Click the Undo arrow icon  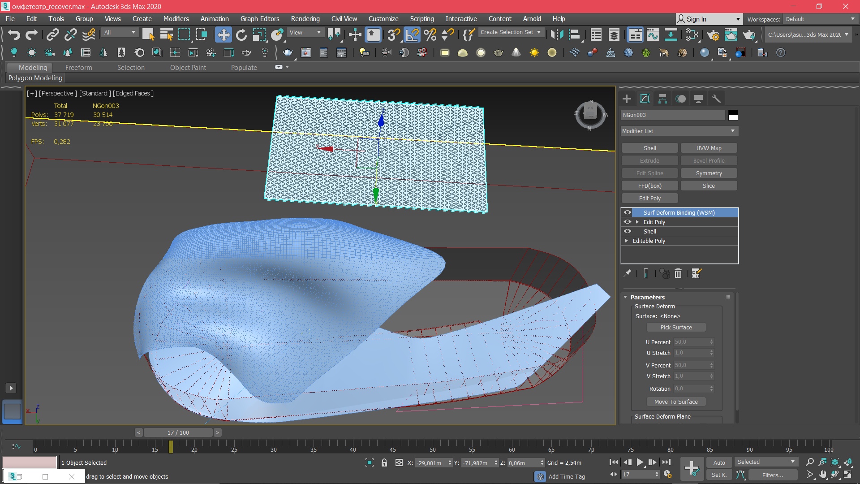14,35
